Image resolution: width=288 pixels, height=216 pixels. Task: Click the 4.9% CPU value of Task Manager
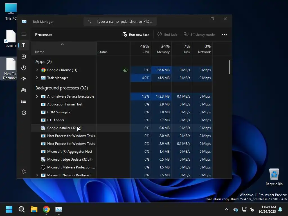[x=145, y=78]
